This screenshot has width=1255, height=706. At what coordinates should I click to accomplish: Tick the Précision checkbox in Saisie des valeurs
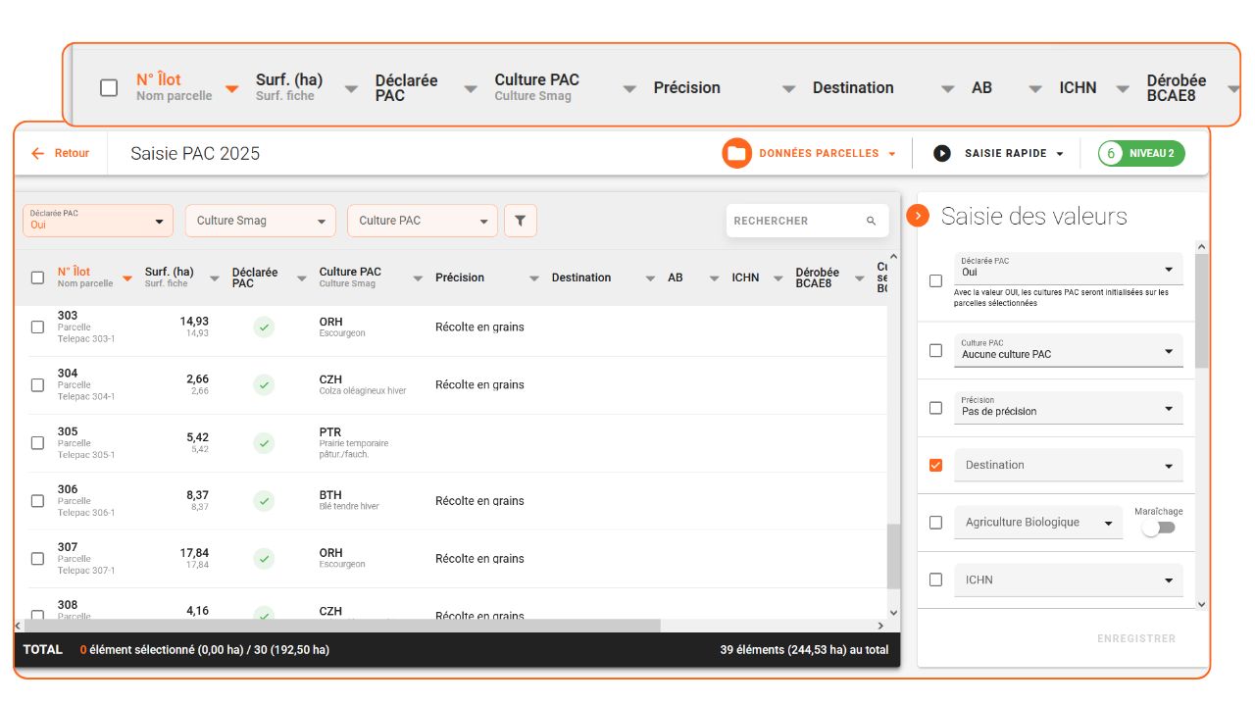click(x=935, y=408)
